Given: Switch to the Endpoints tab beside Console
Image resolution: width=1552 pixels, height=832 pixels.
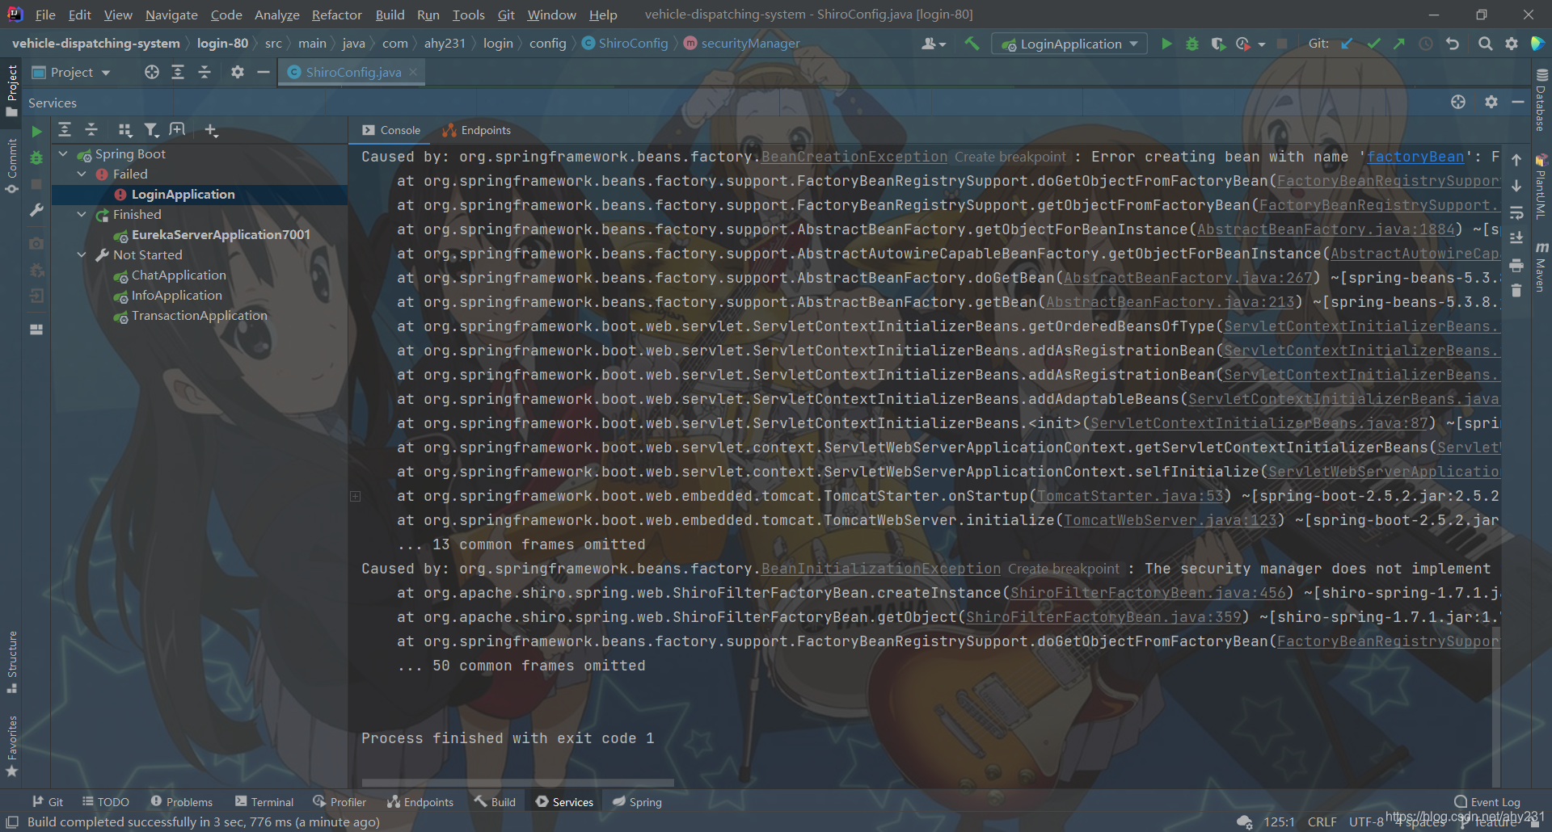Looking at the screenshot, I should tap(476, 130).
